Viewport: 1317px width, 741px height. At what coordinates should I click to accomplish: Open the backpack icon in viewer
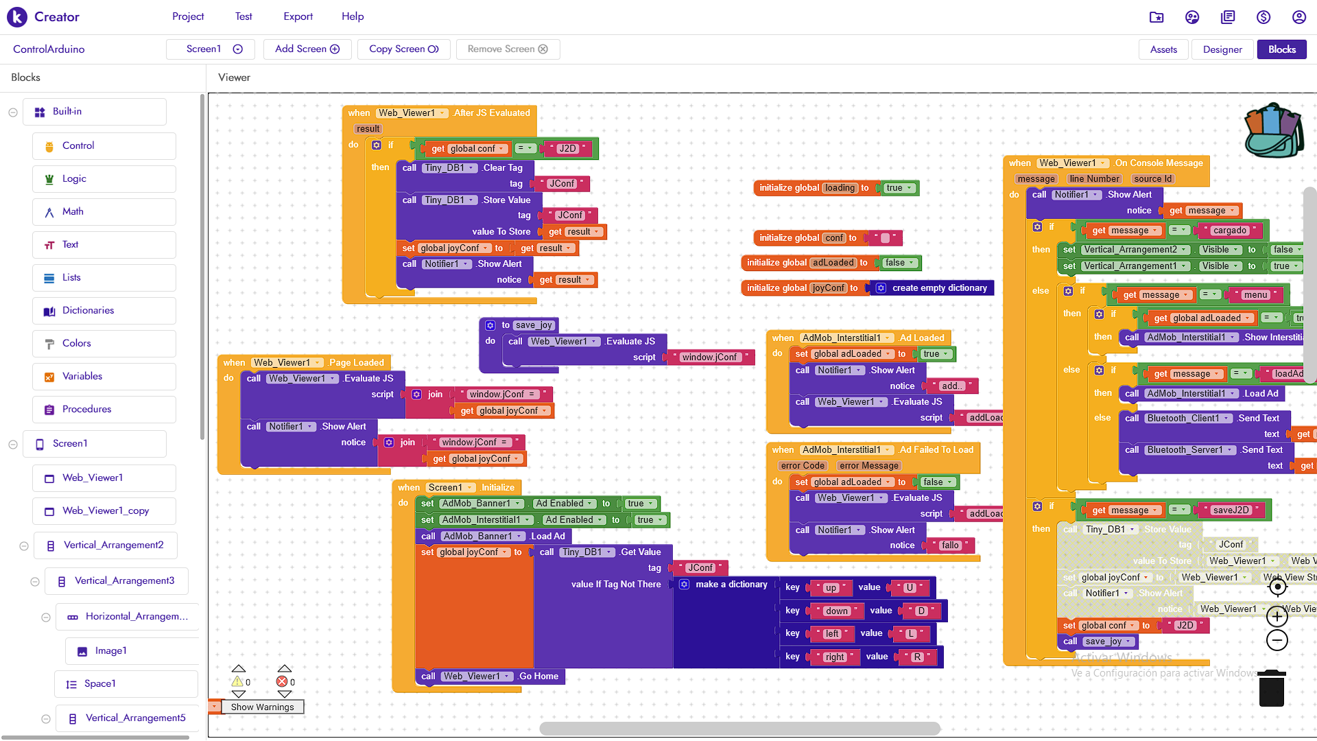pos(1274,130)
